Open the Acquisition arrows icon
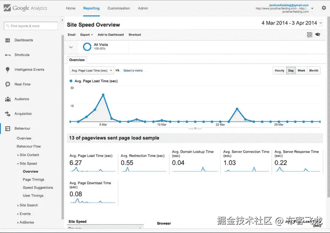The image size is (330, 233). (7, 114)
